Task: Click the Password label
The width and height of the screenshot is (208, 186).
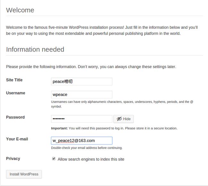Action: (15, 117)
